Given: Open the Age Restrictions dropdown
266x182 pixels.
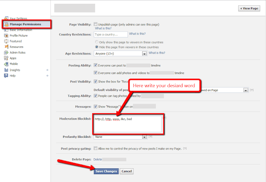Looking at the screenshot, I should 121,54.
